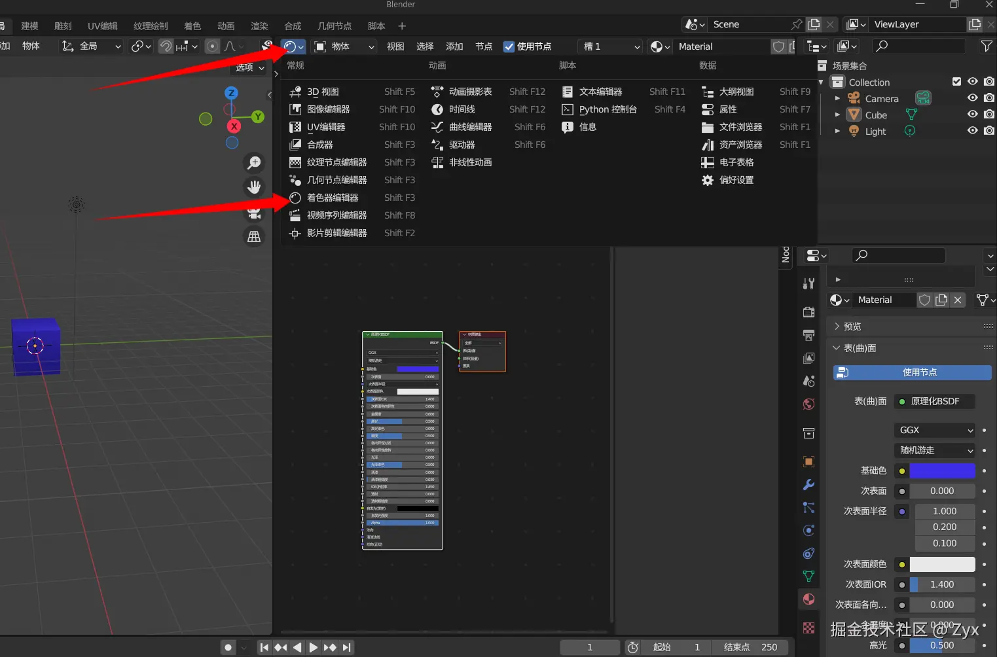Open the render properties tab icon

click(x=808, y=312)
